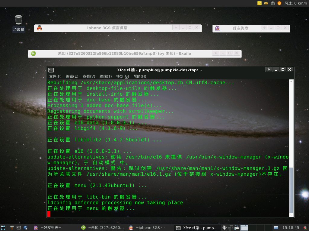Launch the screenshot camera icon in top panel
Image resolution: width=309 pixels, height=231 pixels.
pyautogui.click(x=273, y=3)
